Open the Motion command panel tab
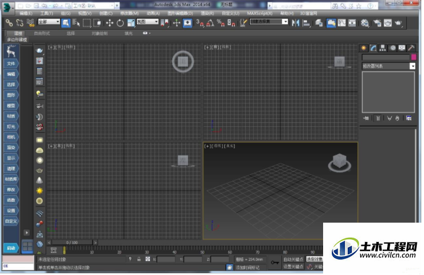Screen dimensions: 424x275 393,48
